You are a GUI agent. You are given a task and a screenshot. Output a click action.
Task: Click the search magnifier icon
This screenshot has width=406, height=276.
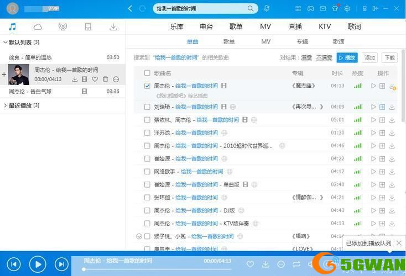(251, 8)
